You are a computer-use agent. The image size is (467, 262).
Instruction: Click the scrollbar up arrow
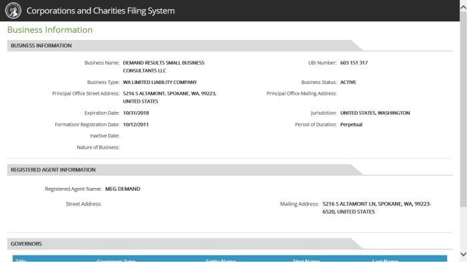click(x=463, y=7)
